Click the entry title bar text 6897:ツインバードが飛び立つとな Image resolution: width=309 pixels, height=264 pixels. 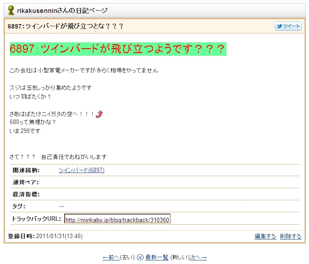pos(66,26)
